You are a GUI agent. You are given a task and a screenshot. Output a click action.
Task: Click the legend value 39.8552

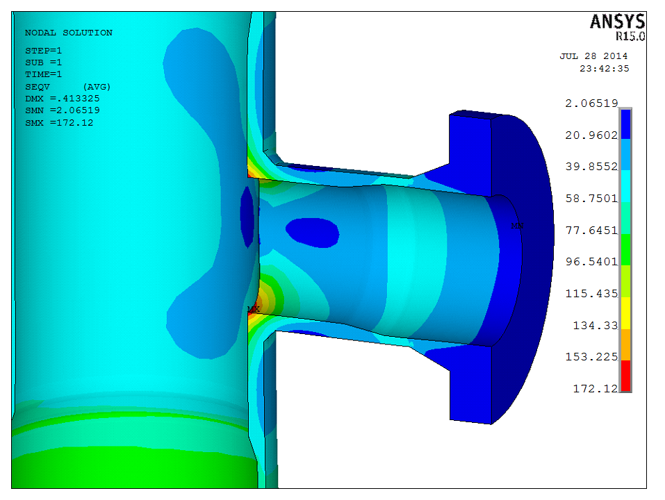pos(591,166)
